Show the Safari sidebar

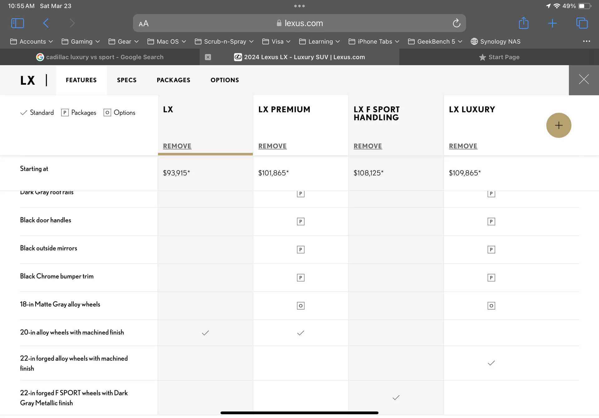(17, 23)
